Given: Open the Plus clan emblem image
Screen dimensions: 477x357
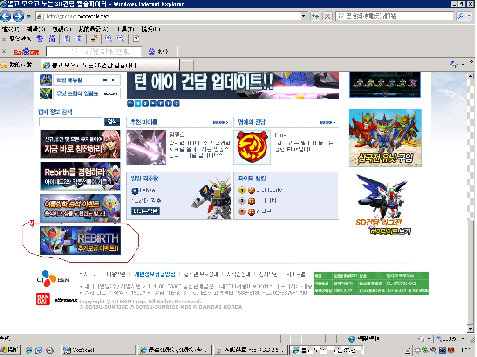Looking at the screenshot, I should [x=252, y=147].
